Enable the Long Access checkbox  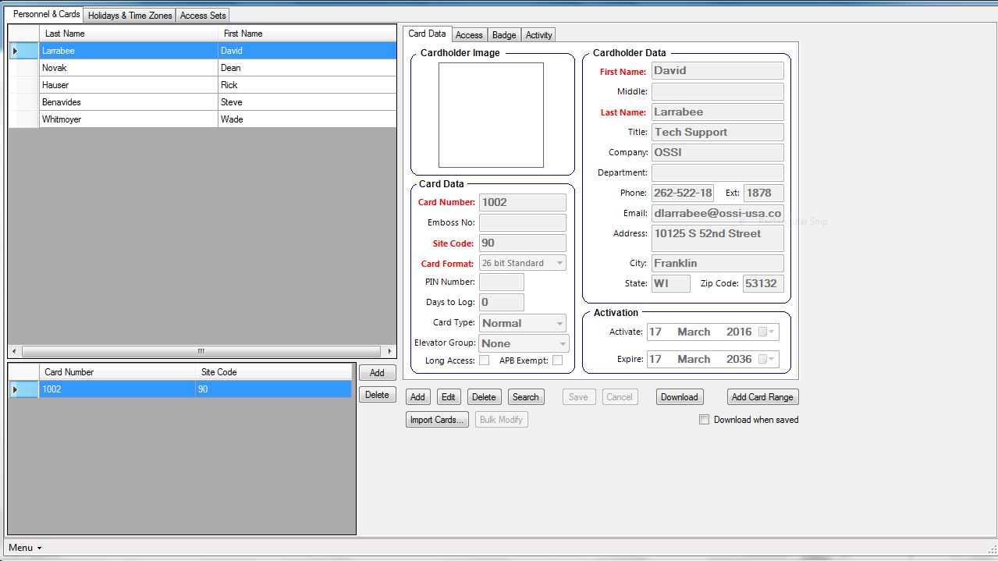(x=484, y=360)
